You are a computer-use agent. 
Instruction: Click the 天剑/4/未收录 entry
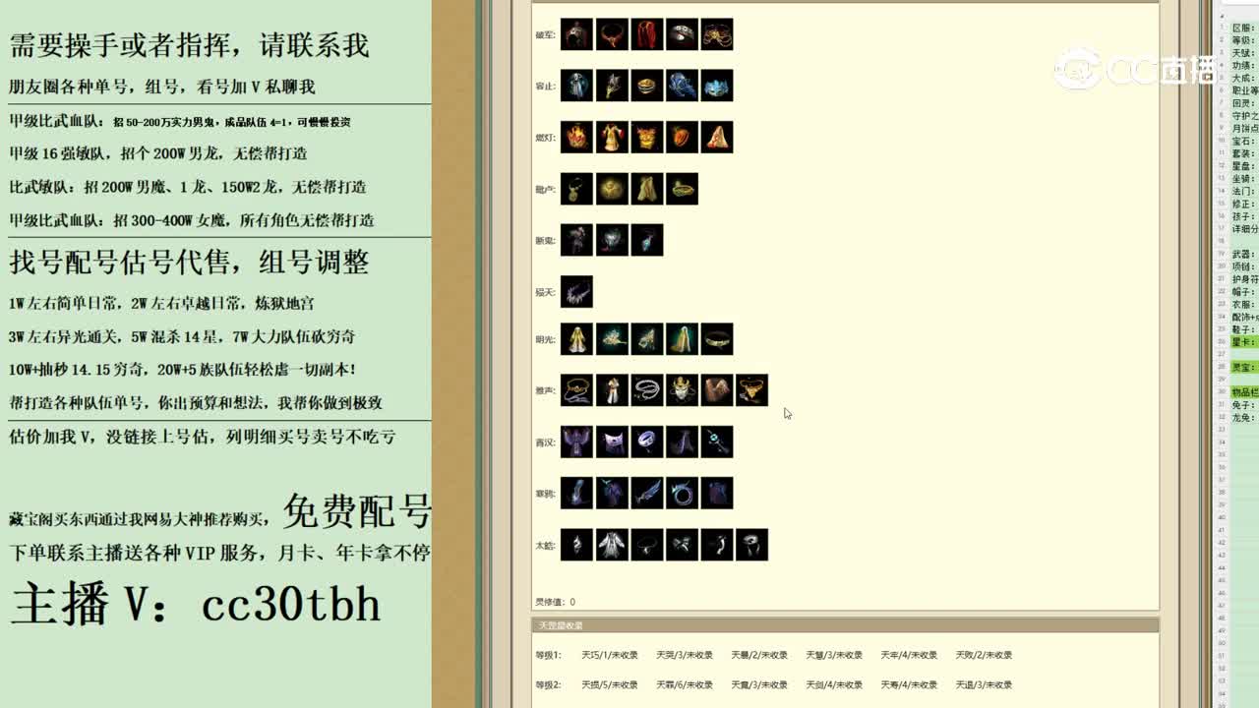pos(834,684)
